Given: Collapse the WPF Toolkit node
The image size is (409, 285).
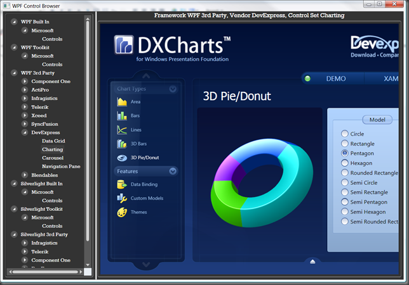Looking at the screenshot, I should (x=14, y=47).
